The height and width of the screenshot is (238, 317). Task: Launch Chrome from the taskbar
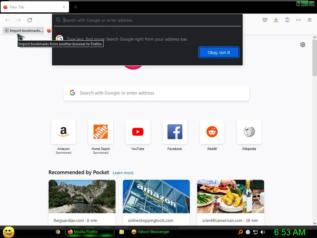58,232
